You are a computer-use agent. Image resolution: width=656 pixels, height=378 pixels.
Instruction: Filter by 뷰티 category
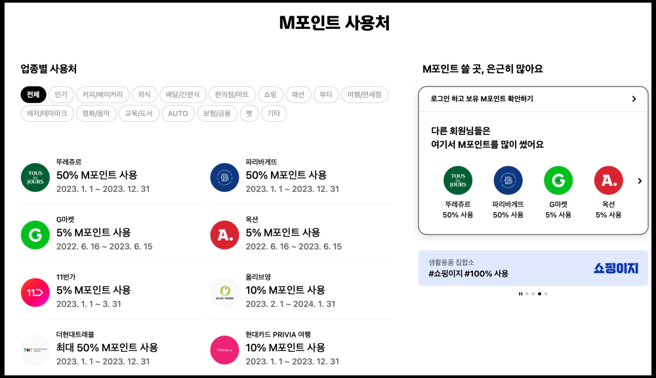coord(326,94)
